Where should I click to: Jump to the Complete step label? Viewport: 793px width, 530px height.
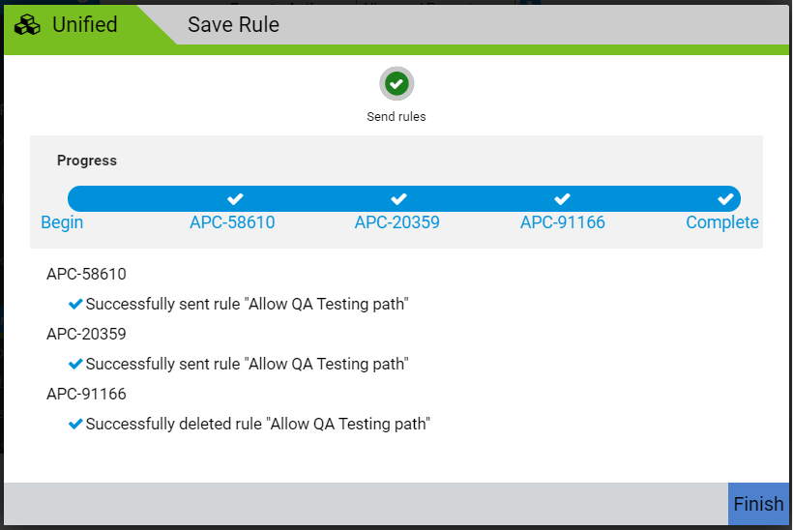[x=721, y=223]
